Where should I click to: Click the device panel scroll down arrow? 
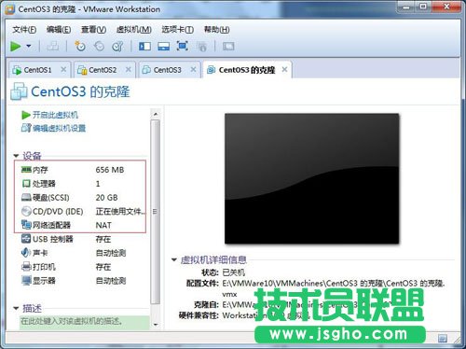point(156,325)
